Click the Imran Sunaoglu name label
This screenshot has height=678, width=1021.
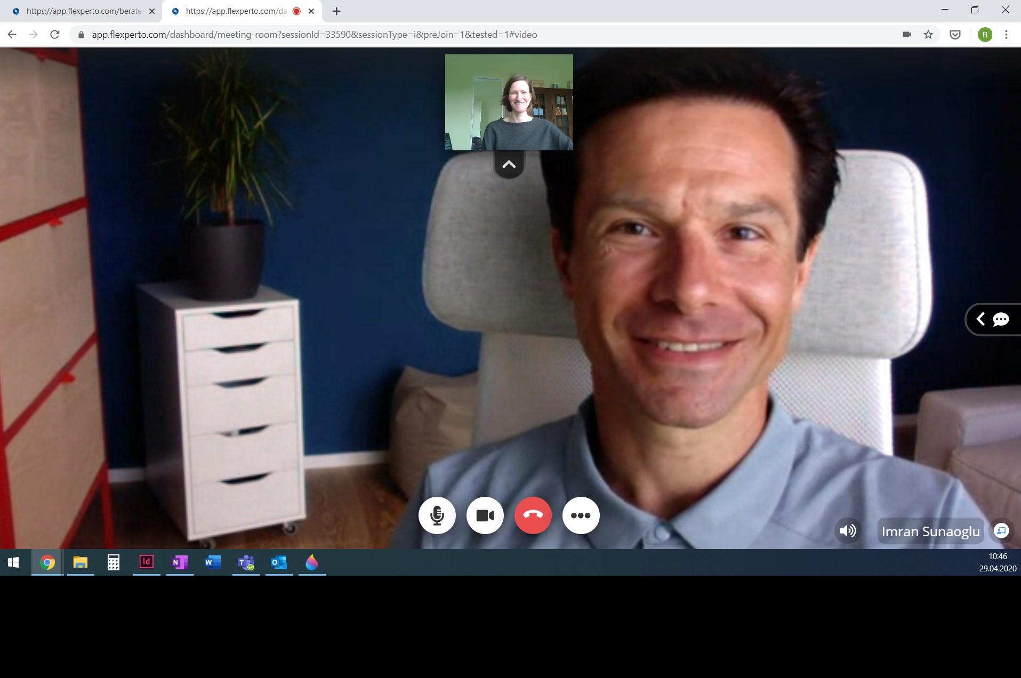coord(930,531)
